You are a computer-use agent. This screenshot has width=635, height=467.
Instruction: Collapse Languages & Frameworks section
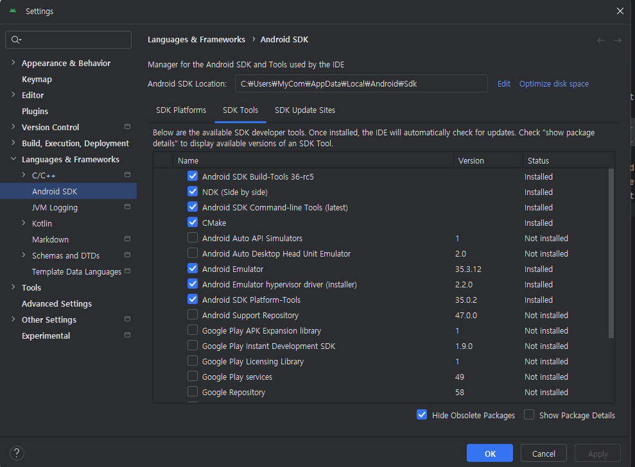click(13, 158)
